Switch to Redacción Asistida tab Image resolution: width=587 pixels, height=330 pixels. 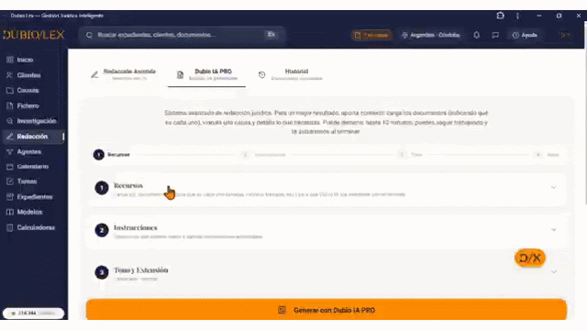coord(124,74)
